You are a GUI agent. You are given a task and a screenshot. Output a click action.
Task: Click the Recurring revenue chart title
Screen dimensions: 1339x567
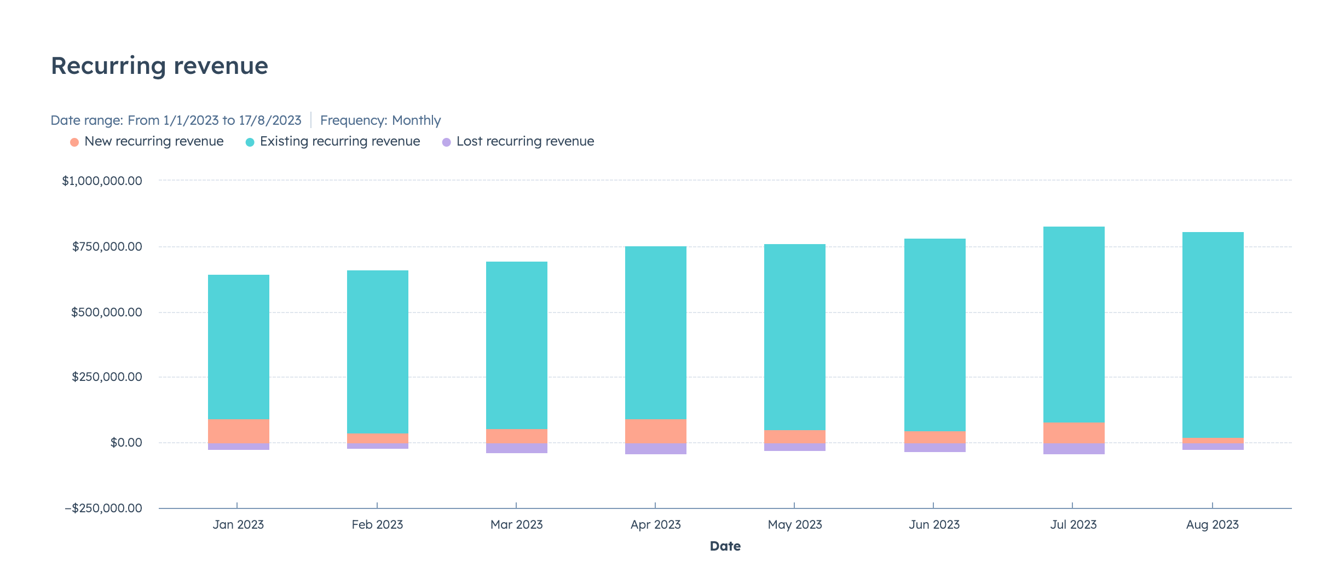pos(159,66)
